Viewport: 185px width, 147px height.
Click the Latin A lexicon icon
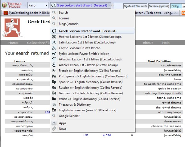pyautogui.click(x=54, y=42)
